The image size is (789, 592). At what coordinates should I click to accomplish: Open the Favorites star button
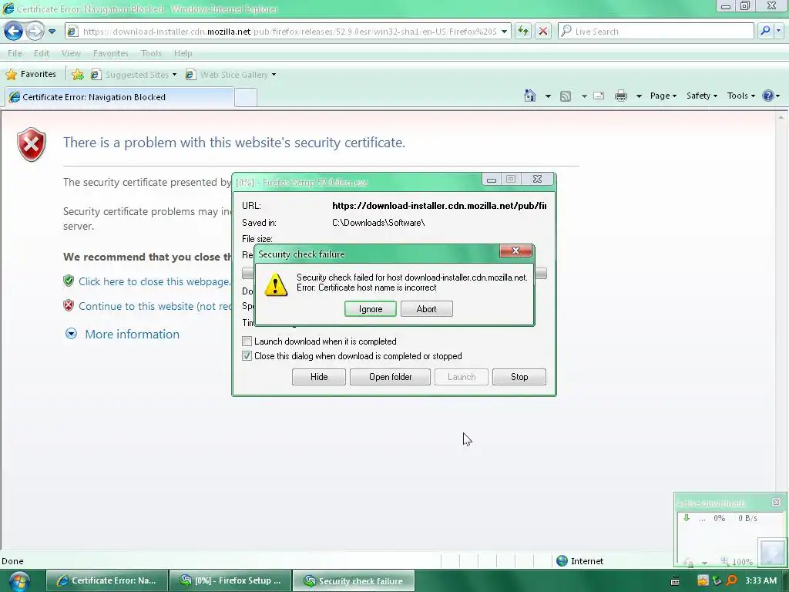[x=31, y=75]
